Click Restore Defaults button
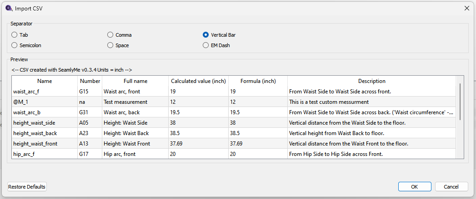The image size is (476, 199). coord(27,187)
